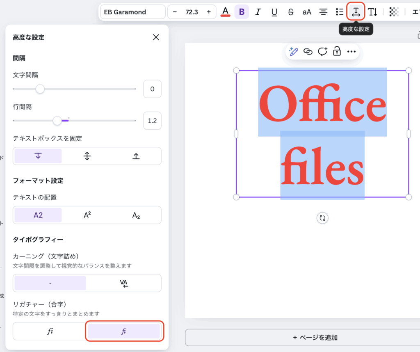Click the font size field 72.3
Image resolution: width=420 pixels, height=352 pixels.
pyautogui.click(x=192, y=12)
